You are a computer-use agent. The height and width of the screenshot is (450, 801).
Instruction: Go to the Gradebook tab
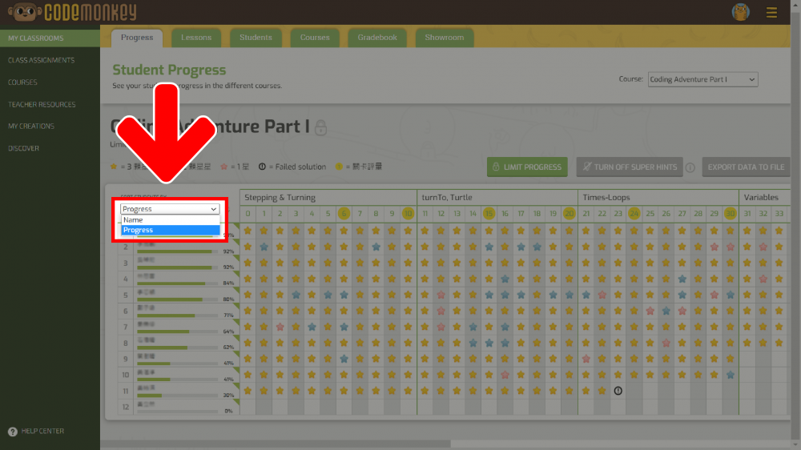(x=377, y=38)
